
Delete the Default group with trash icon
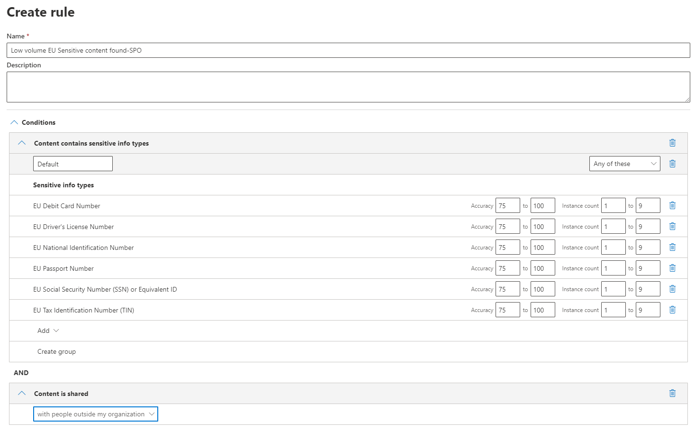pos(672,164)
